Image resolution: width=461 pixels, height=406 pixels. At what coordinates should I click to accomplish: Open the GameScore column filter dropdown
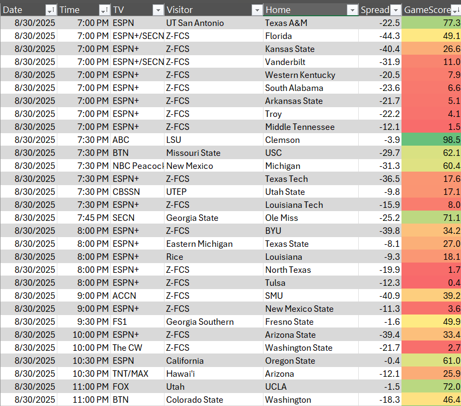point(456,10)
